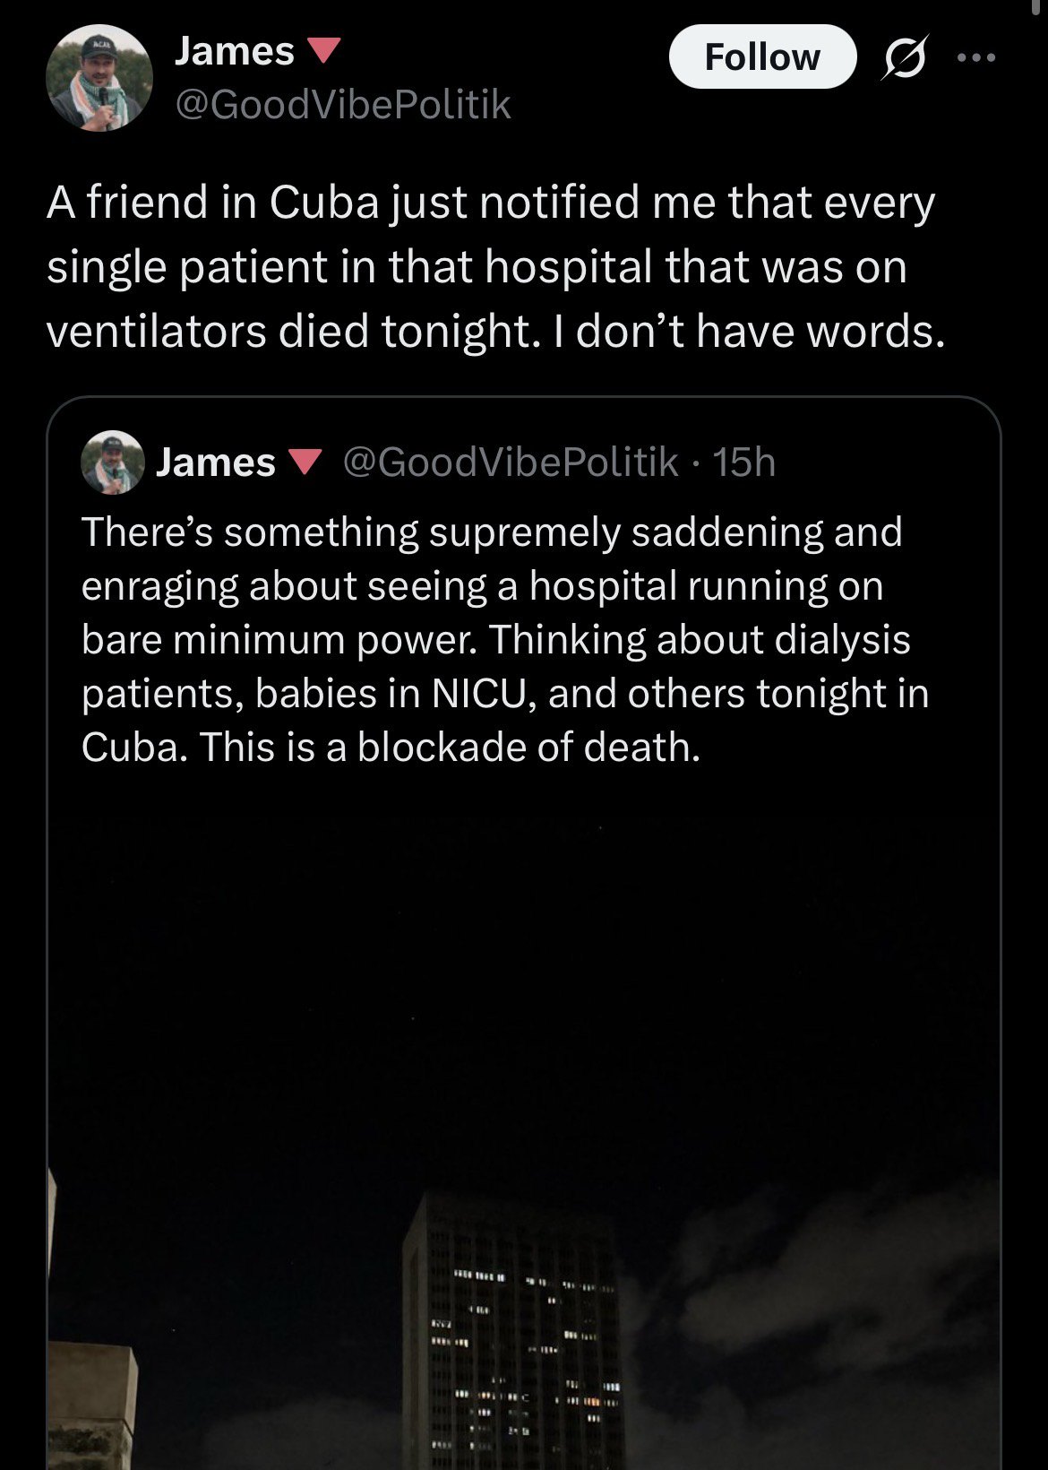
Task: Click the Follow button
Action: [x=761, y=56]
